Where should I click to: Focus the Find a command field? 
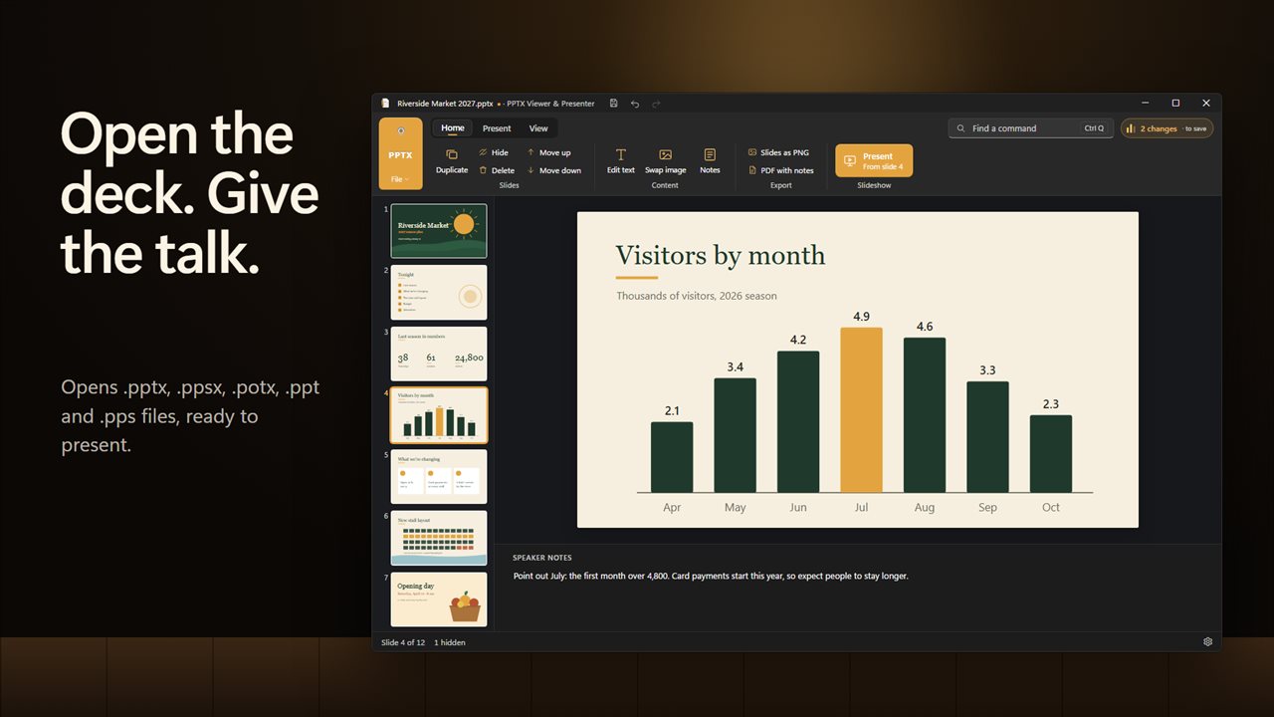pos(1029,128)
